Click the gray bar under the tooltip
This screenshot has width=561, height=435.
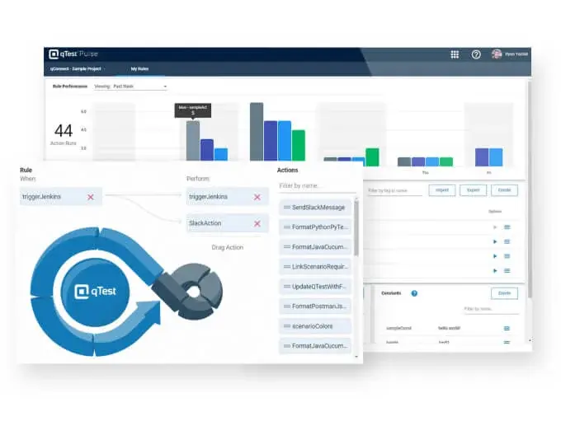[193, 141]
